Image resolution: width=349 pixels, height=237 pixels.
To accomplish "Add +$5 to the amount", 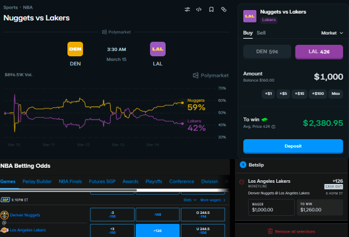I will pyautogui.click(x=283, y=94).
